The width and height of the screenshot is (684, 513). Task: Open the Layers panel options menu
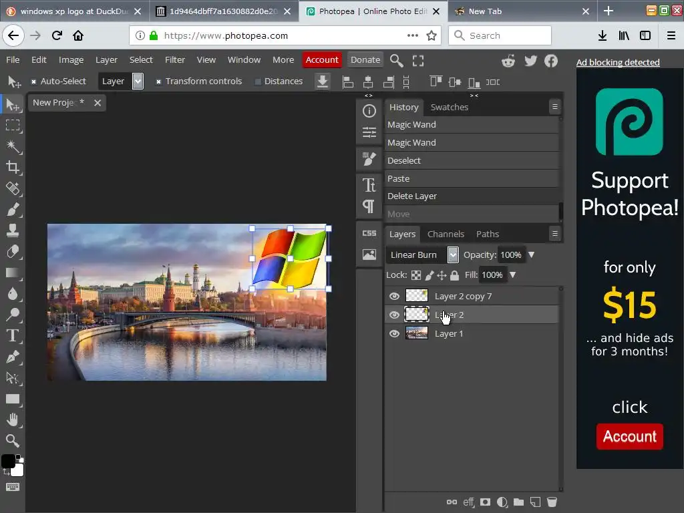click(555, 234)
